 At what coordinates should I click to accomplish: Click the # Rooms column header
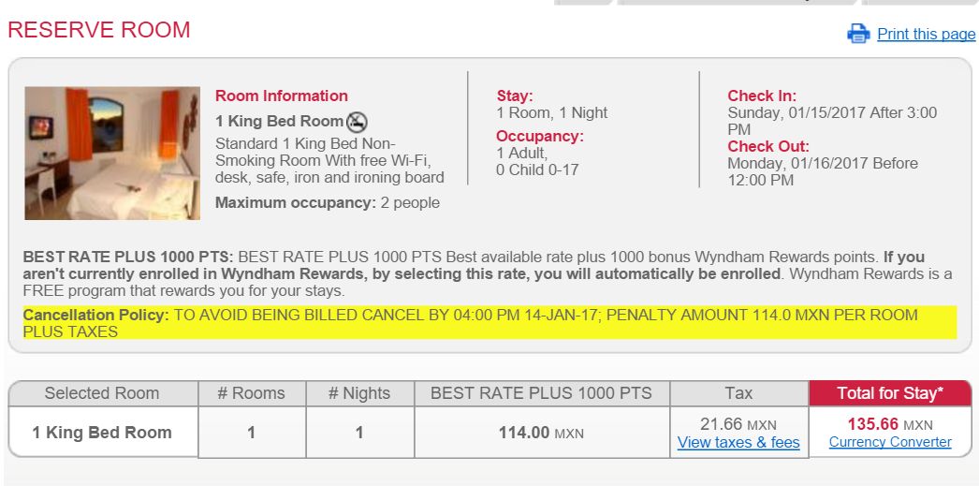[252, 393]
